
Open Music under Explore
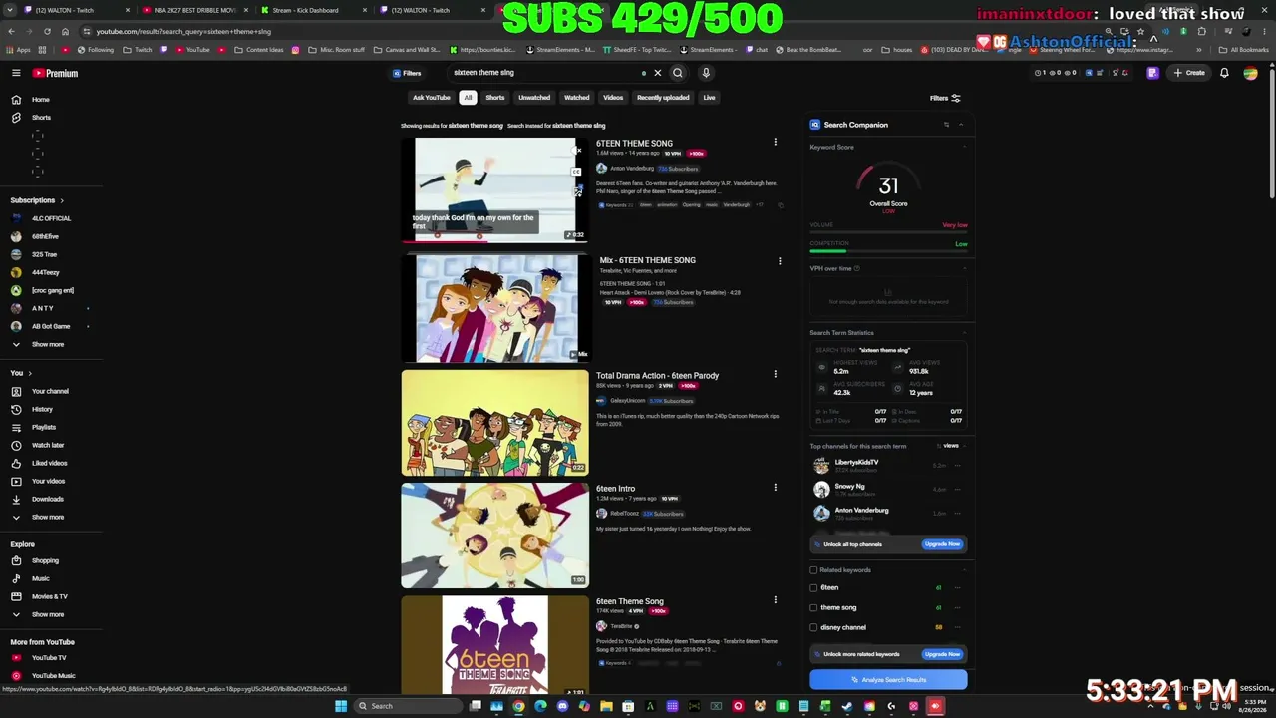pos(40,578)
